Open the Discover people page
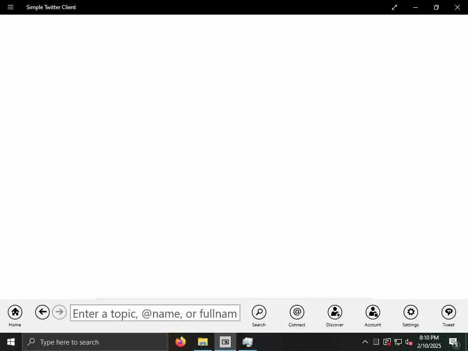Image resolution: width=468 pixels, height=351 pixels. tap(335, 316)
